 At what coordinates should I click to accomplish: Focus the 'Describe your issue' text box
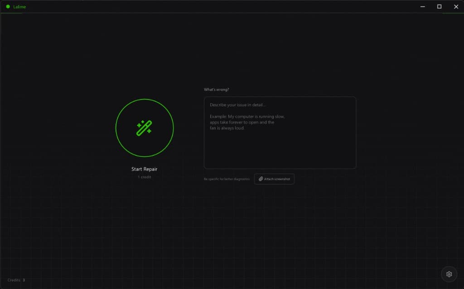click(x=280, y=133)
